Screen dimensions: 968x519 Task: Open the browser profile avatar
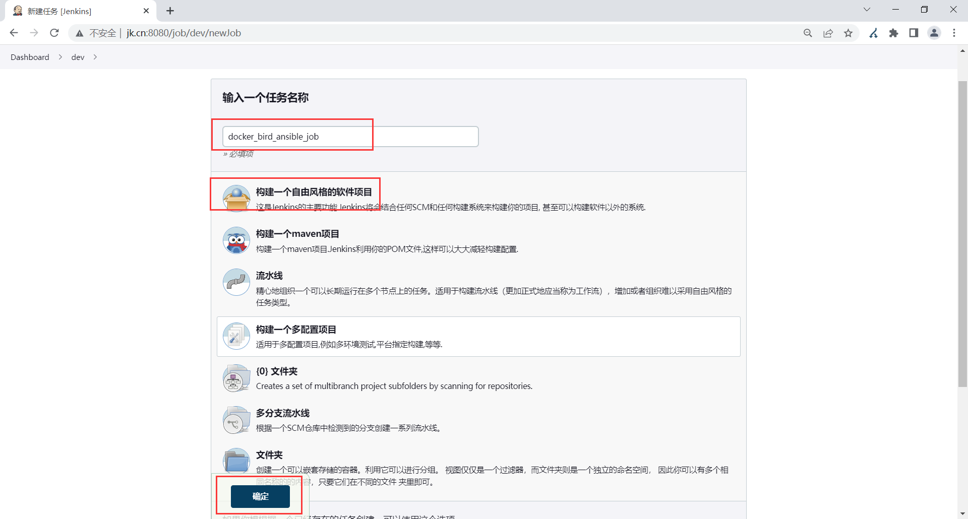(934, 33)
